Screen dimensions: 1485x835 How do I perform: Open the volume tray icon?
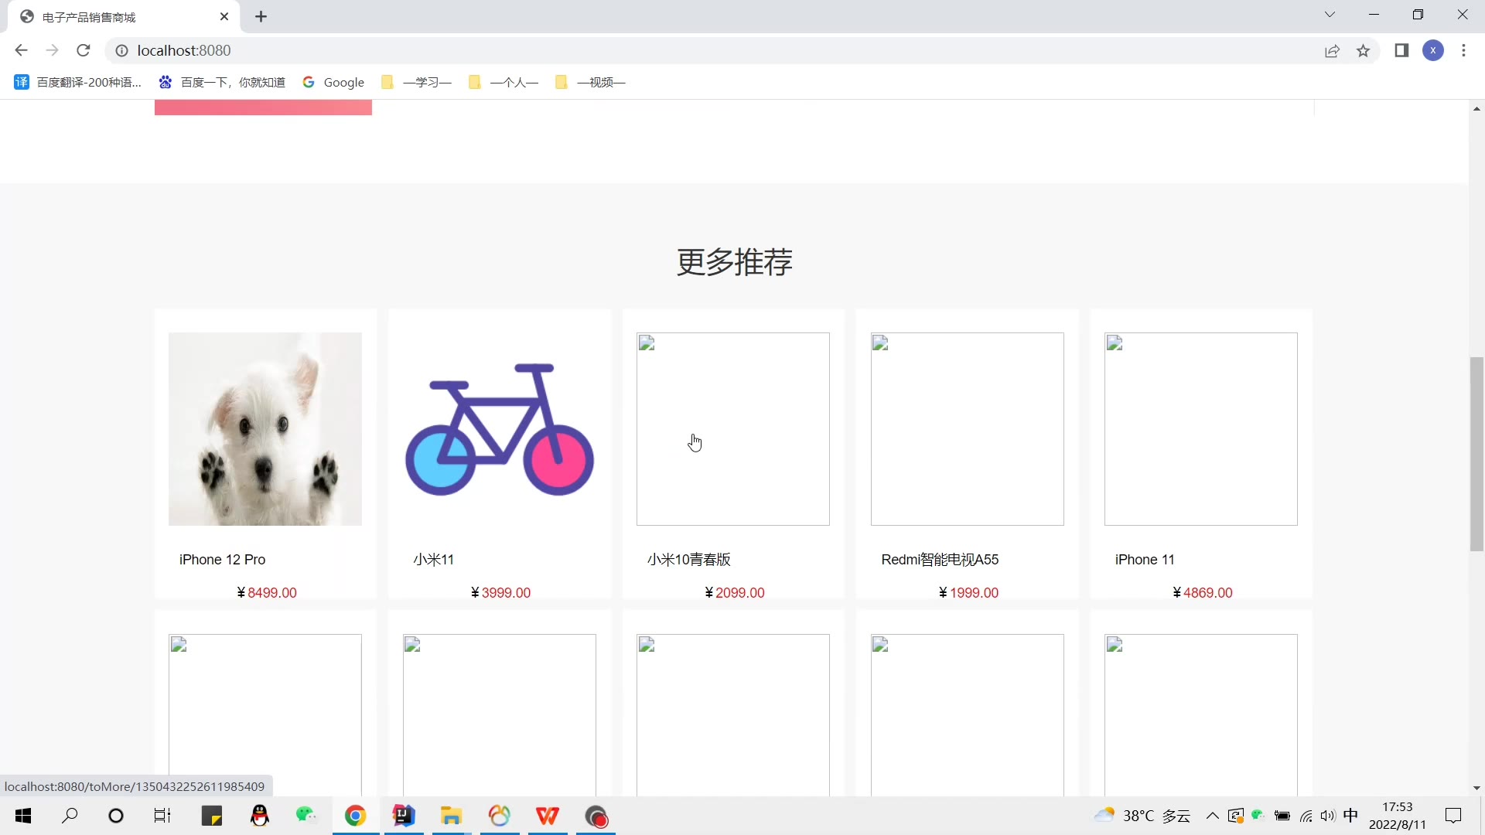click(1328, 816)
